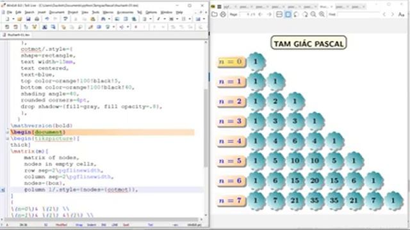The width and height of the screenshot is (410, 230).
Task: Toggle INS insert mode in status bar
Action: click(x=104, y=225)
